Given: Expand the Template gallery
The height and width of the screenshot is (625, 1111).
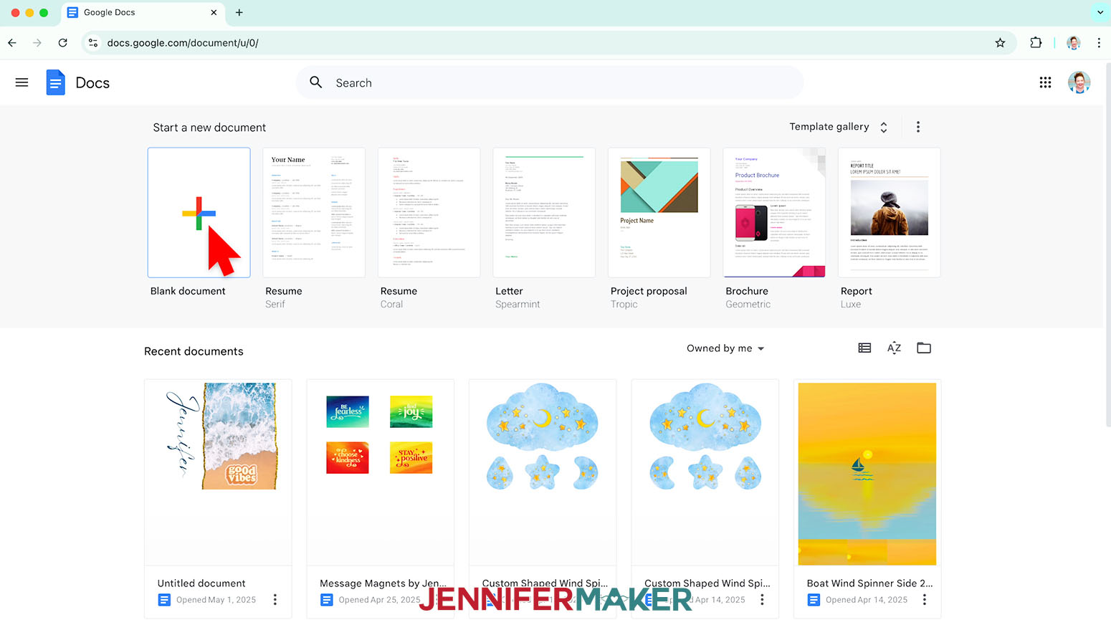Looking at the screenshot, I should (x=839, y=127).
